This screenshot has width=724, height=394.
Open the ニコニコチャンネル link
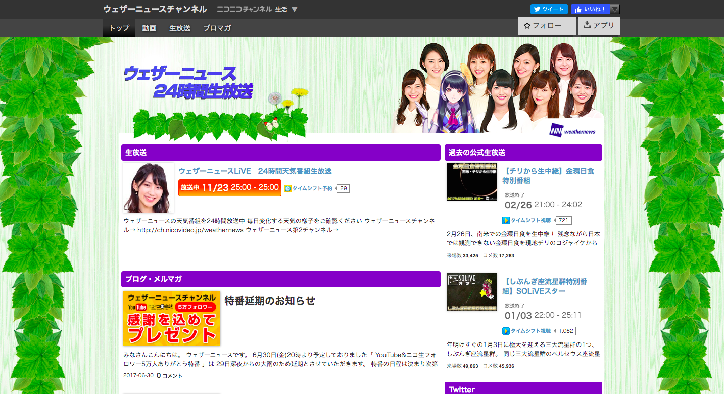[245, 9]
